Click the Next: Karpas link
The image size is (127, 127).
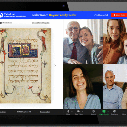(3, 112)
